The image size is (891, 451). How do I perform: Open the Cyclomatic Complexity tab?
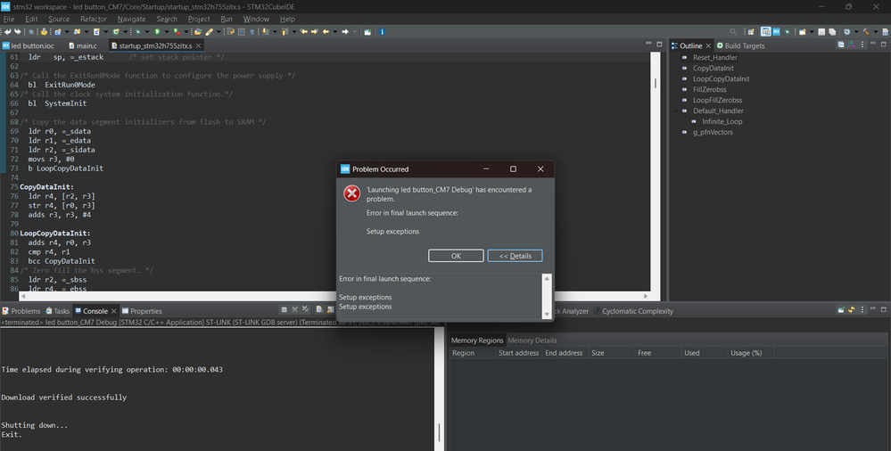click(x=632, y=311)
